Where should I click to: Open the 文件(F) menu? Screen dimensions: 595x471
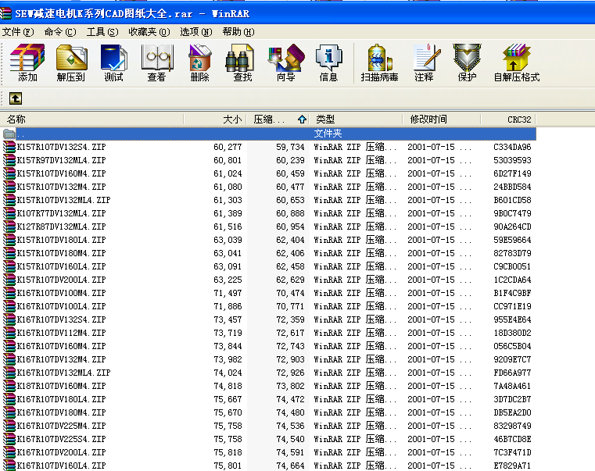tap(18, 32)
